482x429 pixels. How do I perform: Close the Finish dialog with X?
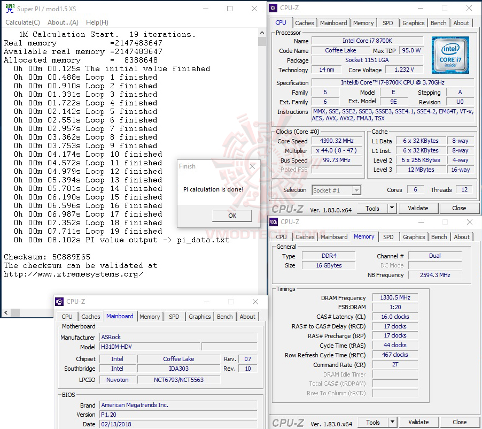252,166
